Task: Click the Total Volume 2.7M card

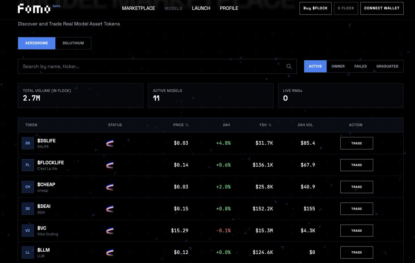Action: pyautogui.click(x=80, y=95)
